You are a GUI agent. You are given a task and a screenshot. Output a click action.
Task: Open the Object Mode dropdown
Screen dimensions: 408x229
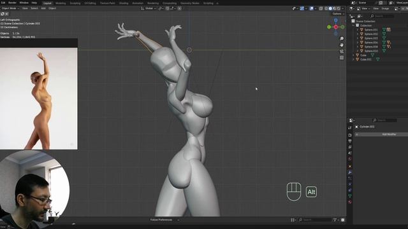[10, 8]
